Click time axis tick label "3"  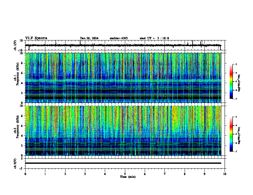click(85, 174)
